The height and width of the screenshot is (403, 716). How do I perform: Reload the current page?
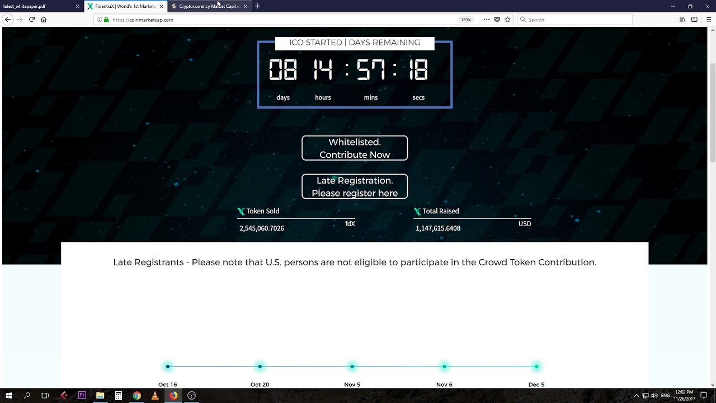(32, 20)
